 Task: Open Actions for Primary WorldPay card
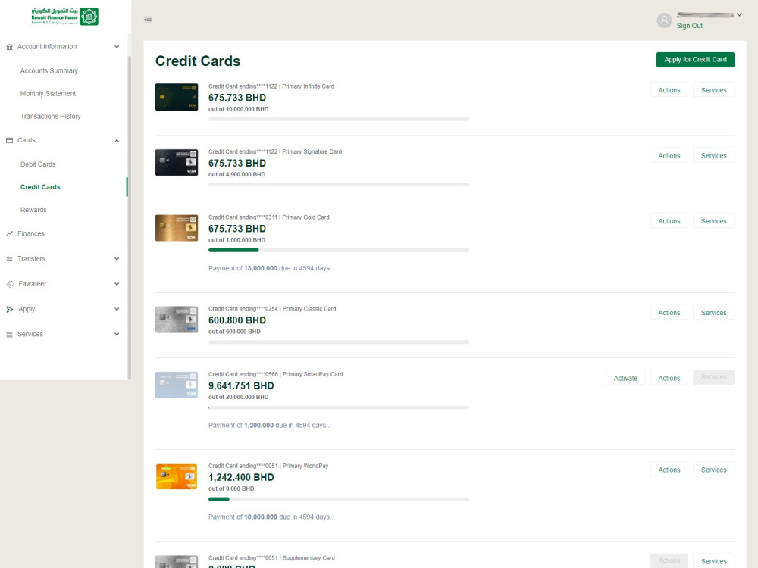click(669, 470)
